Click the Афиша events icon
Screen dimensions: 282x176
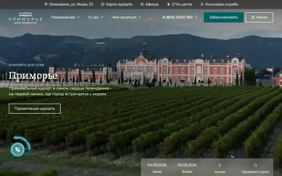click(x=142, y=4)
